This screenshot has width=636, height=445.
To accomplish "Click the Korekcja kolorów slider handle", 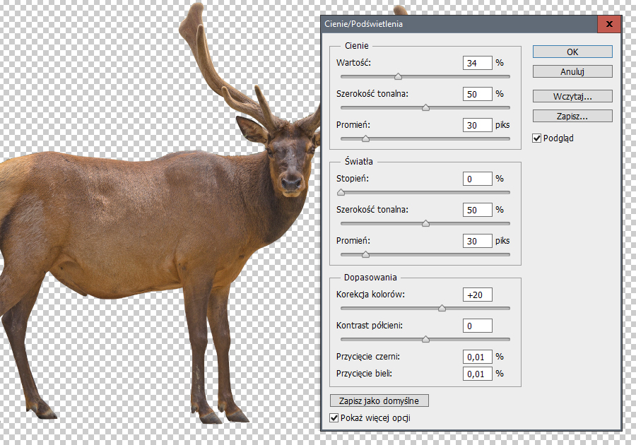I will coord(442,309).
